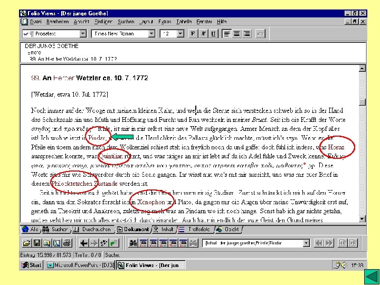
Task: Expand the Prosetext style dropdown arrow
Action: click(x=83, y=33)
